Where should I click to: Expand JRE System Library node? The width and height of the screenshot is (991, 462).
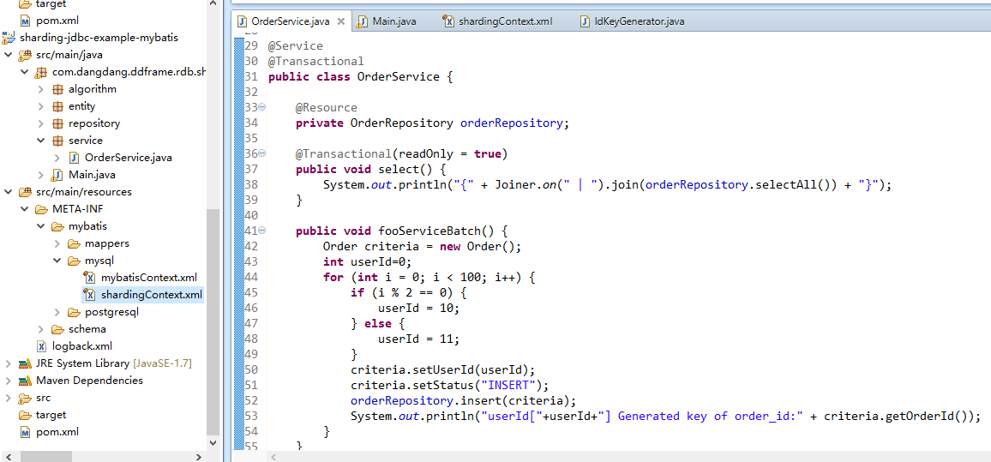coord(9,363)
